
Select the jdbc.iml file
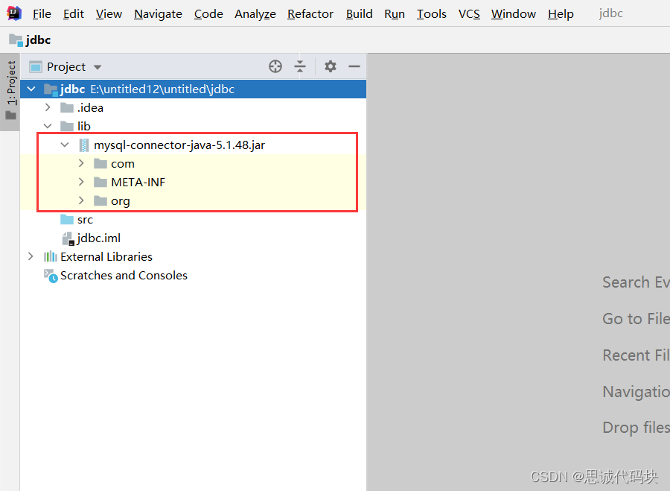coord(193,238)
